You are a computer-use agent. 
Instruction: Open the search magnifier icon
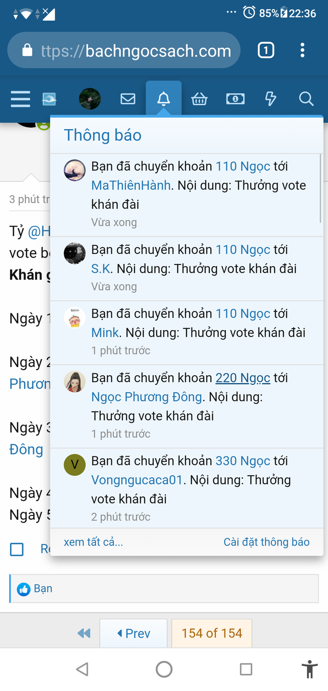(306, 99)
